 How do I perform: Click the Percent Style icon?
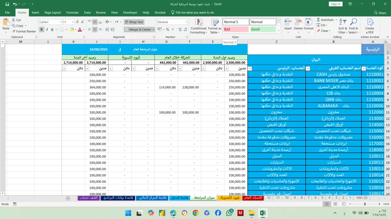(167, 30)
